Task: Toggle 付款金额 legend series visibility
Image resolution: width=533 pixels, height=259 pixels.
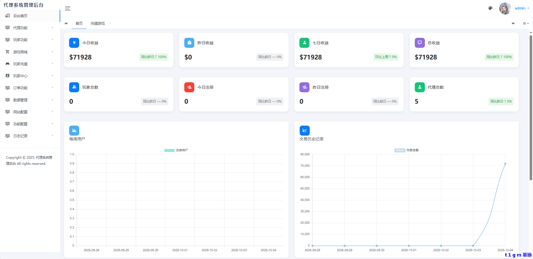Action: tap(406, 150)
